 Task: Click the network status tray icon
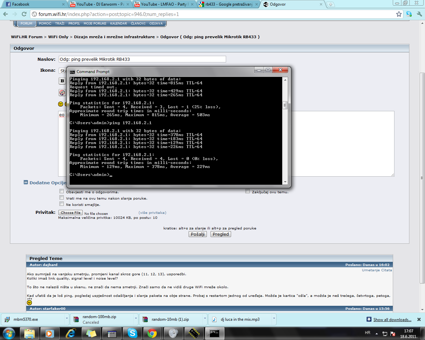tap(385, 333)
